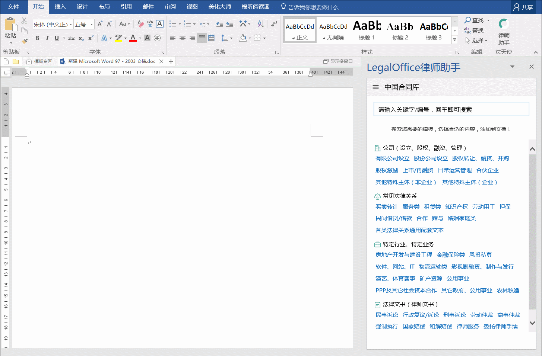This screenshot has height=356, width=542.
Task: Open the 律师助手 ribbon tool
Action: (504, 32)
